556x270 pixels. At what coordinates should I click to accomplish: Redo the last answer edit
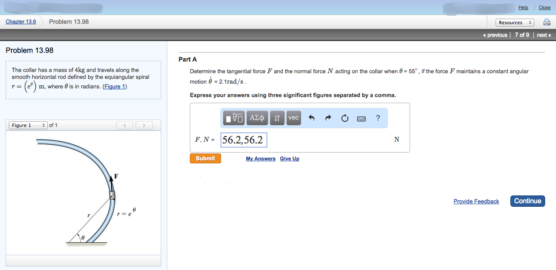328,117
